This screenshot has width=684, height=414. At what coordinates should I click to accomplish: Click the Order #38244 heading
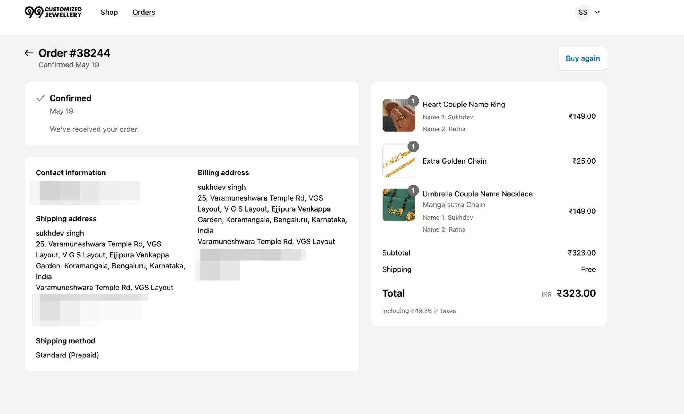74,53
